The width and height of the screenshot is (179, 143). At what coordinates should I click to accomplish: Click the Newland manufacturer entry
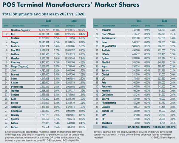coord(15,38)
